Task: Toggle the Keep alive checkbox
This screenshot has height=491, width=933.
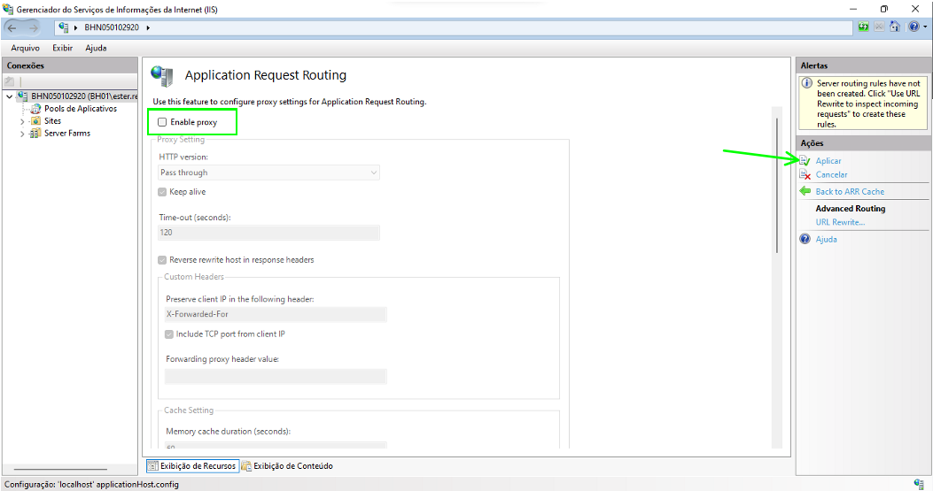Action: [162, 192]
